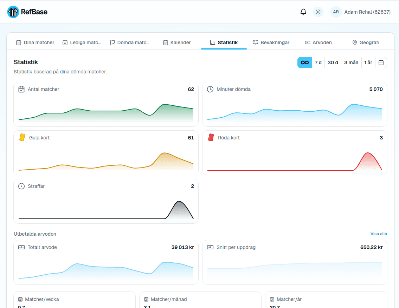Click the red card icon

click(211, 137)
